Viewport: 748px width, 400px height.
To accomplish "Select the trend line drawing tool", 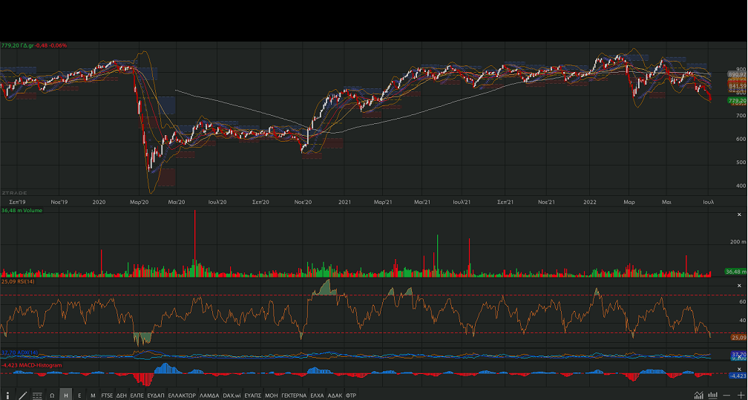I will click(22, 395).
